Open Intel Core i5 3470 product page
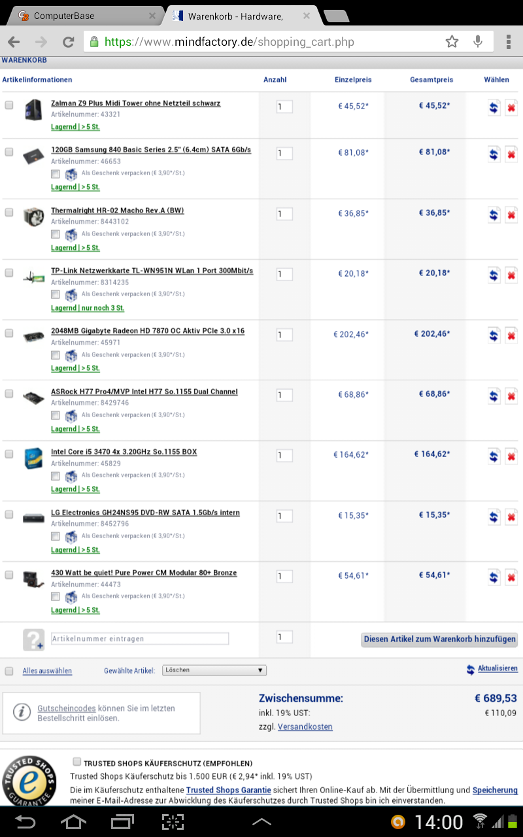 [x=124, y=452]
